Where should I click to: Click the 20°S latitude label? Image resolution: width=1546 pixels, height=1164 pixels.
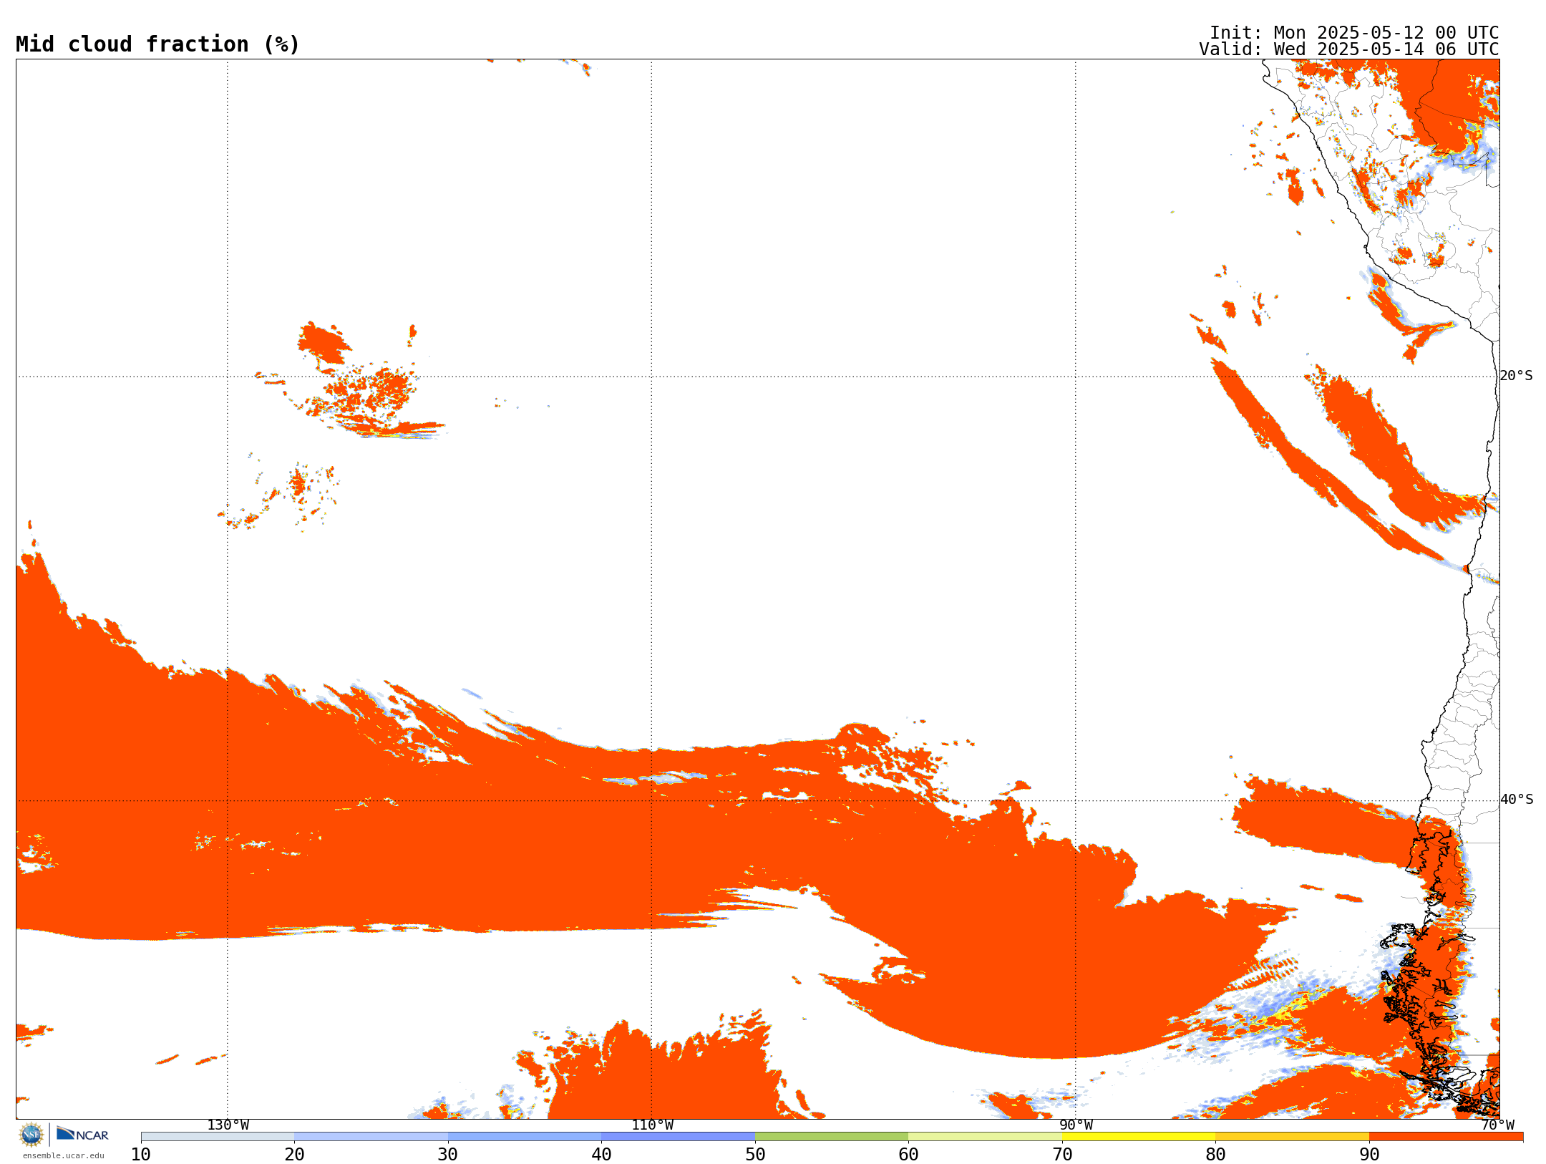(x=1516, y=376)
